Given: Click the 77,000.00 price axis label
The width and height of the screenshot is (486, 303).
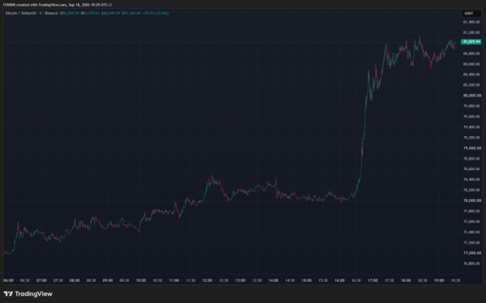Looking at the screenshot, I should tap(472, 253).
